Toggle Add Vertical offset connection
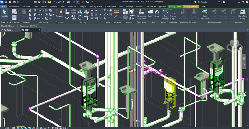The height and width of the screenshot is (129, 249). pyautogui.click(x=165, y=14)
